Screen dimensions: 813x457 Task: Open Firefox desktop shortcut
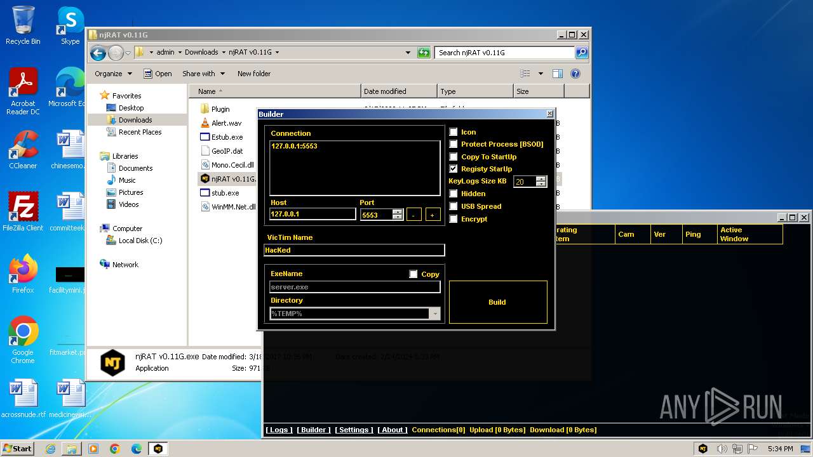(23, 274)
